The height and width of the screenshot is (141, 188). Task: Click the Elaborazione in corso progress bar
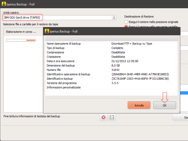click(21, 40)
